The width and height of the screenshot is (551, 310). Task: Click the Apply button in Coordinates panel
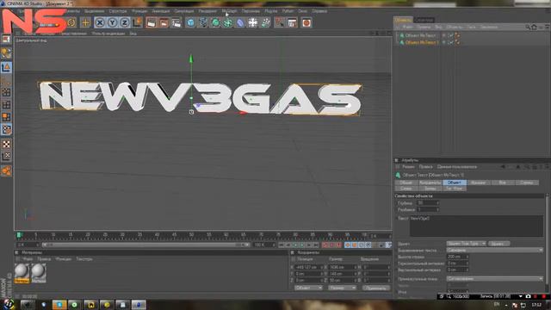pyautogui.click(x=376, y=288)
